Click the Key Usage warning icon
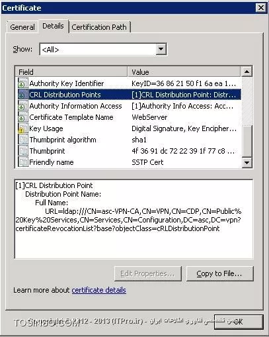 [x=23, y=128]
